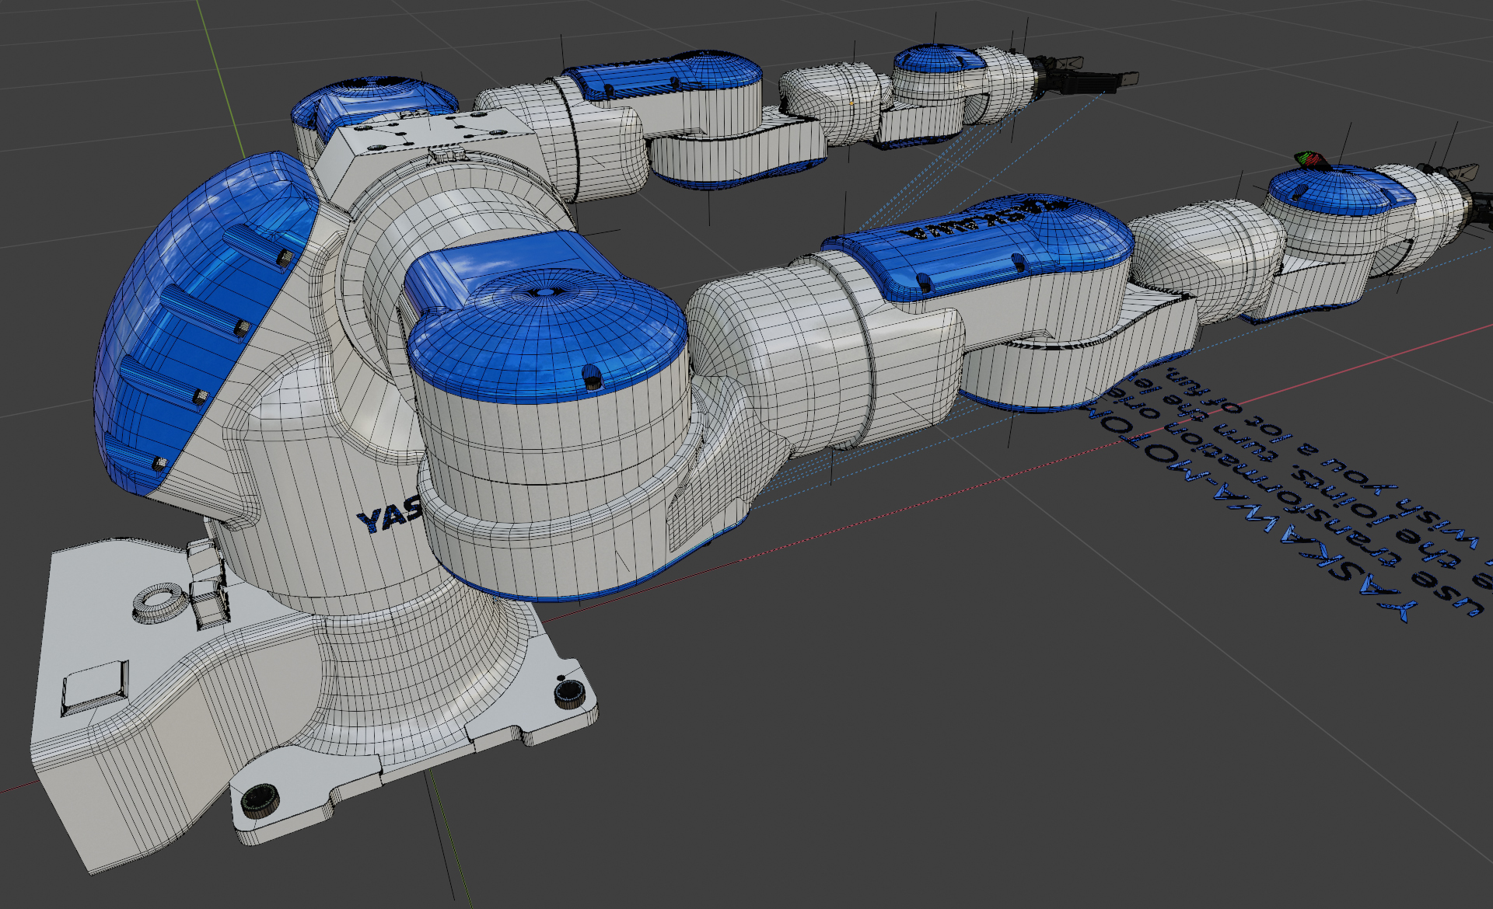Select the red-green marker on the near wrist
Screen dimensions: 1493x909
(x=1310, y=160)
